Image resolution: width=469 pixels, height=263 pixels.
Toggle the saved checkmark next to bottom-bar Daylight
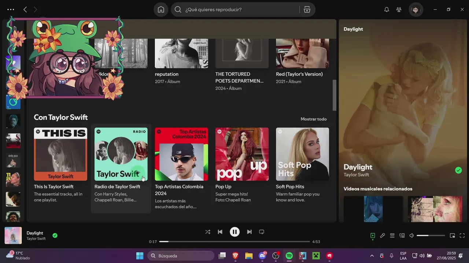[x=55, y=236]
